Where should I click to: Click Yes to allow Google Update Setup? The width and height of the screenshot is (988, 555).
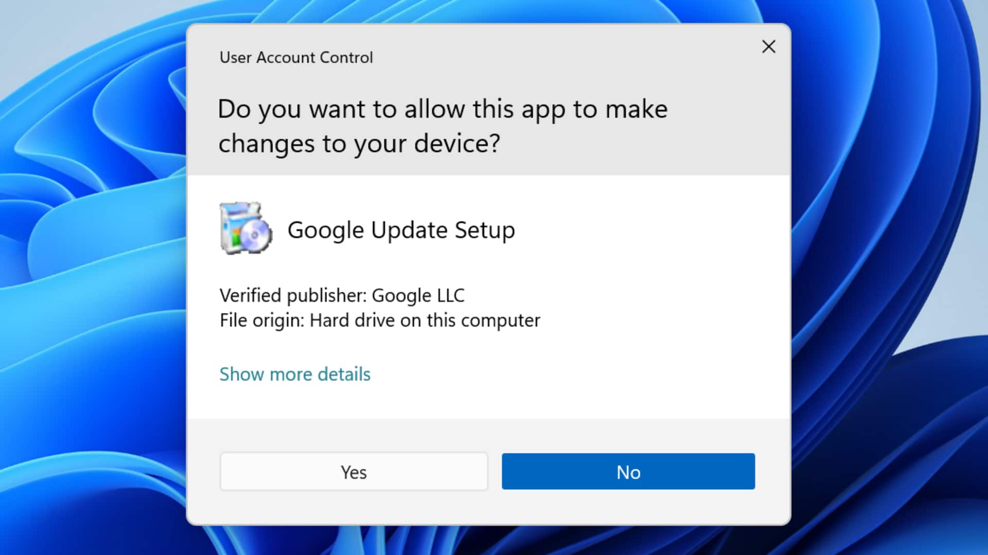(354, 471)
